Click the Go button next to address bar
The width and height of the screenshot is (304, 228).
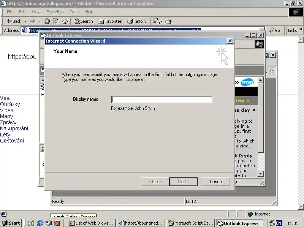pyautogui.click(x=275, y=30)
